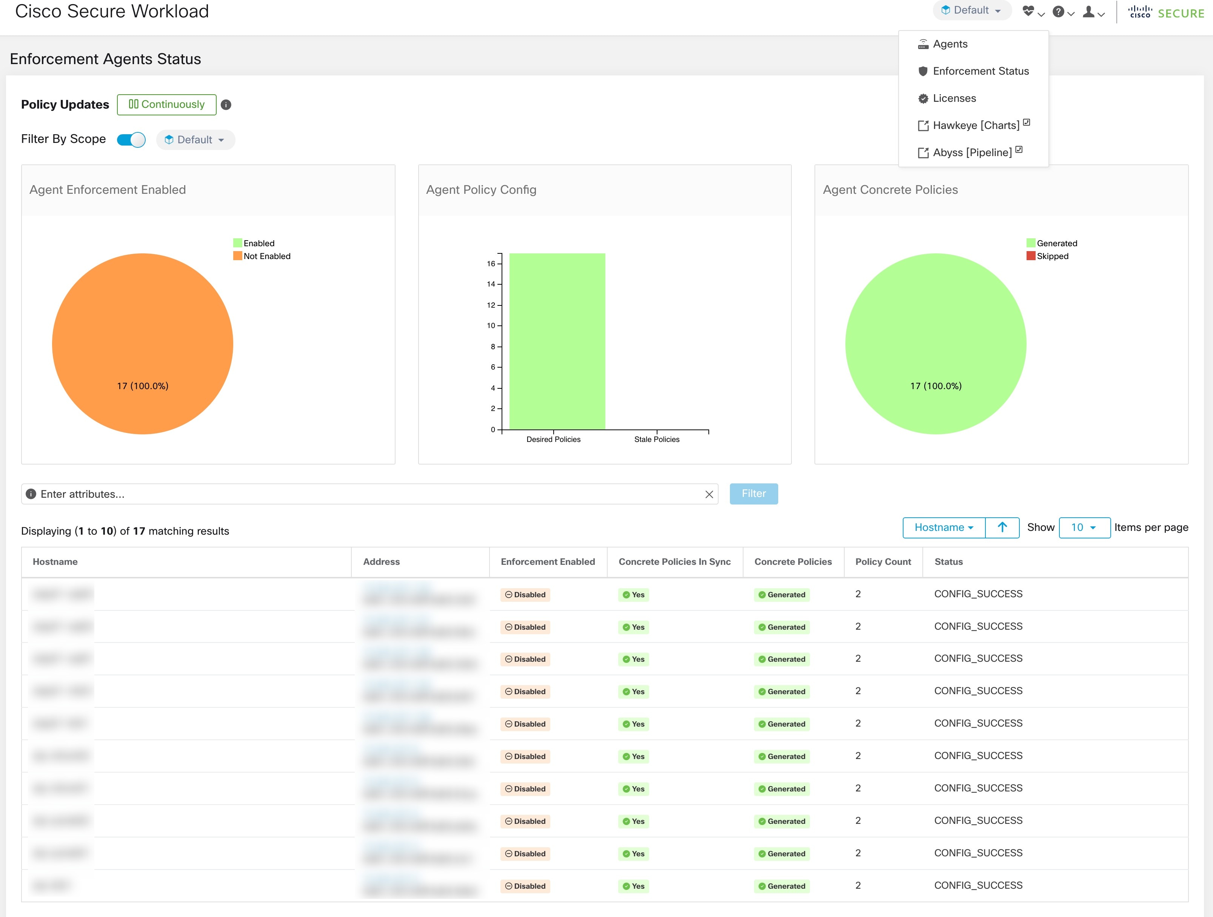Click the help info icon next to Policy Updates
This screenshot has height=917, width=1213.
click(x=226, y=105)
